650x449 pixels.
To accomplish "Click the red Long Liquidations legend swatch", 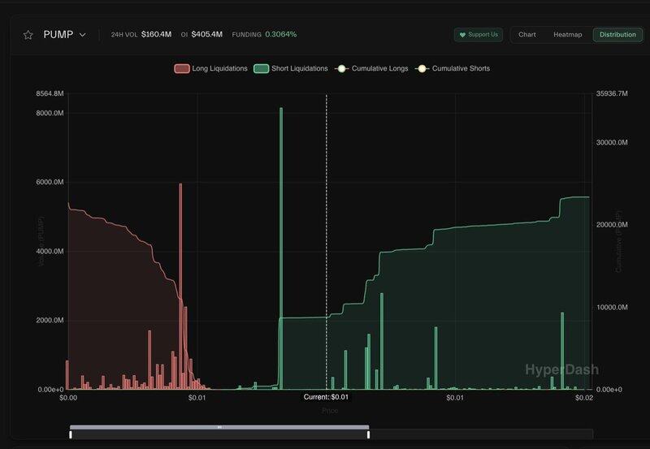I will [x=181, y=69].
